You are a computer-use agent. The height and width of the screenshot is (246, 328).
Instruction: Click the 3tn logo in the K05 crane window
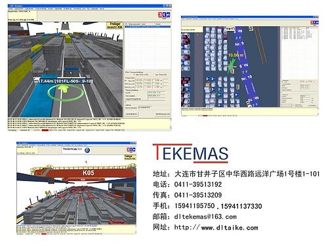131,150
